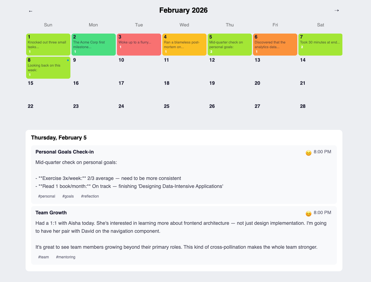Screen dimensions: 371x282
Task: Click the neutral face mood emoji on Personal Goals Check-in
Action: [308, 153]
